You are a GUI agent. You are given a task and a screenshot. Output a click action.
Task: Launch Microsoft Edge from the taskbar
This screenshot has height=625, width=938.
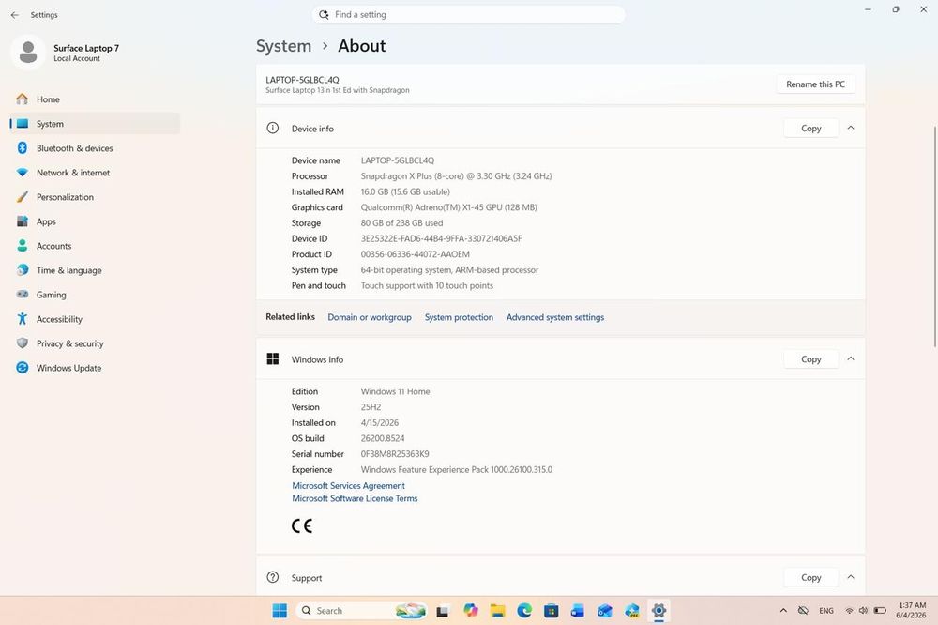click(524, 611)
